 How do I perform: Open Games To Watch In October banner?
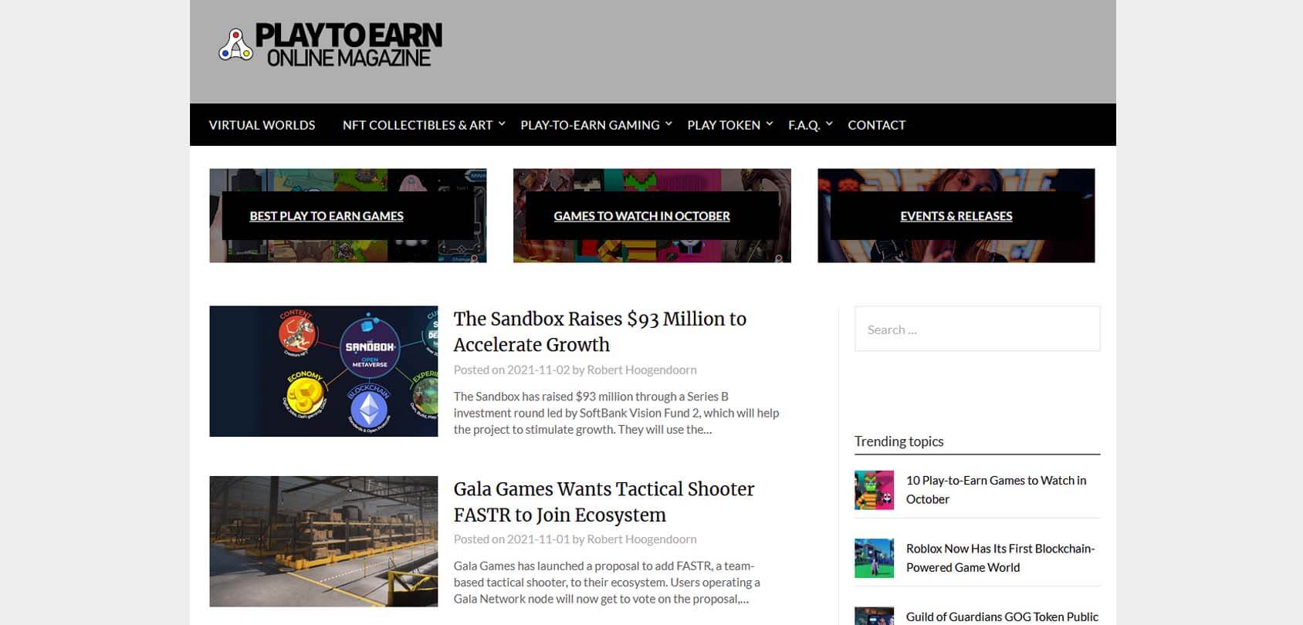tap(641, 216)
